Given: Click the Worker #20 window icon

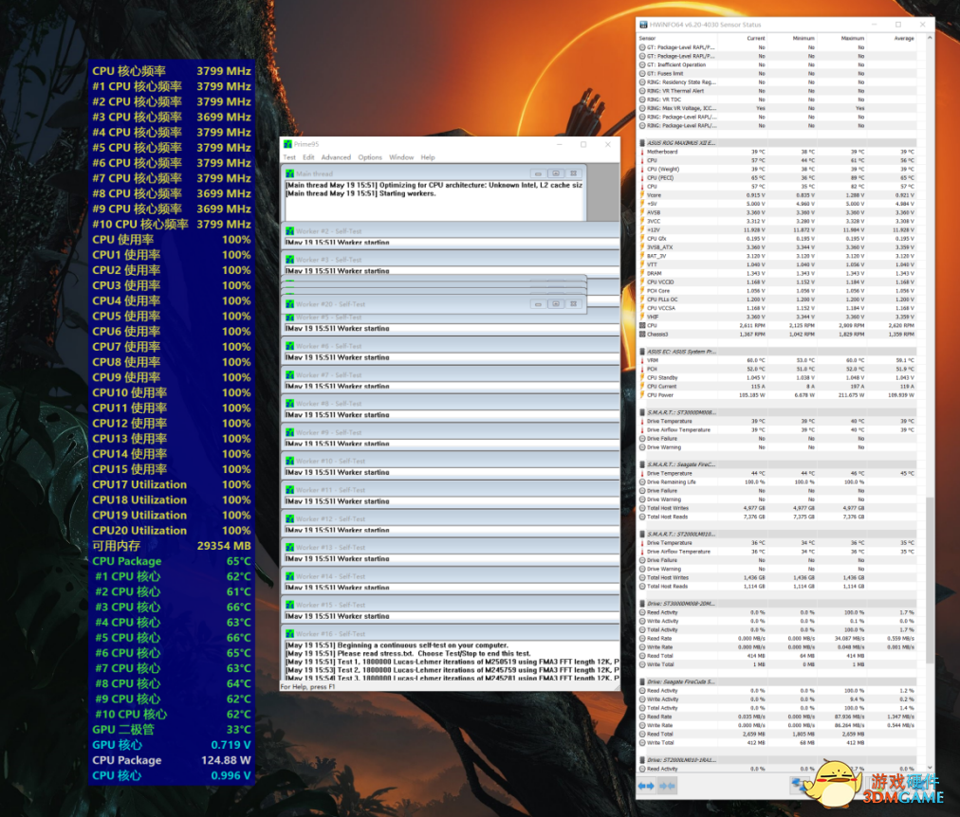Looking at the screenshot, I should (290, 304).
